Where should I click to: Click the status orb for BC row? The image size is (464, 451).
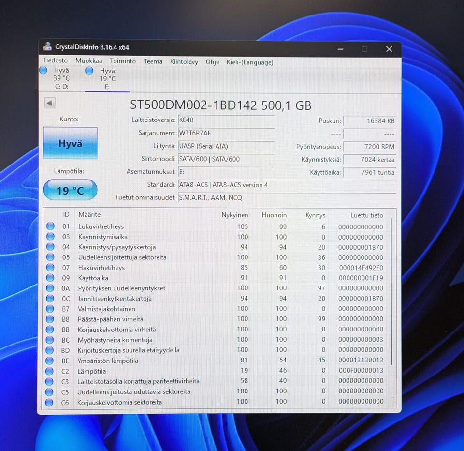(50, 340)
